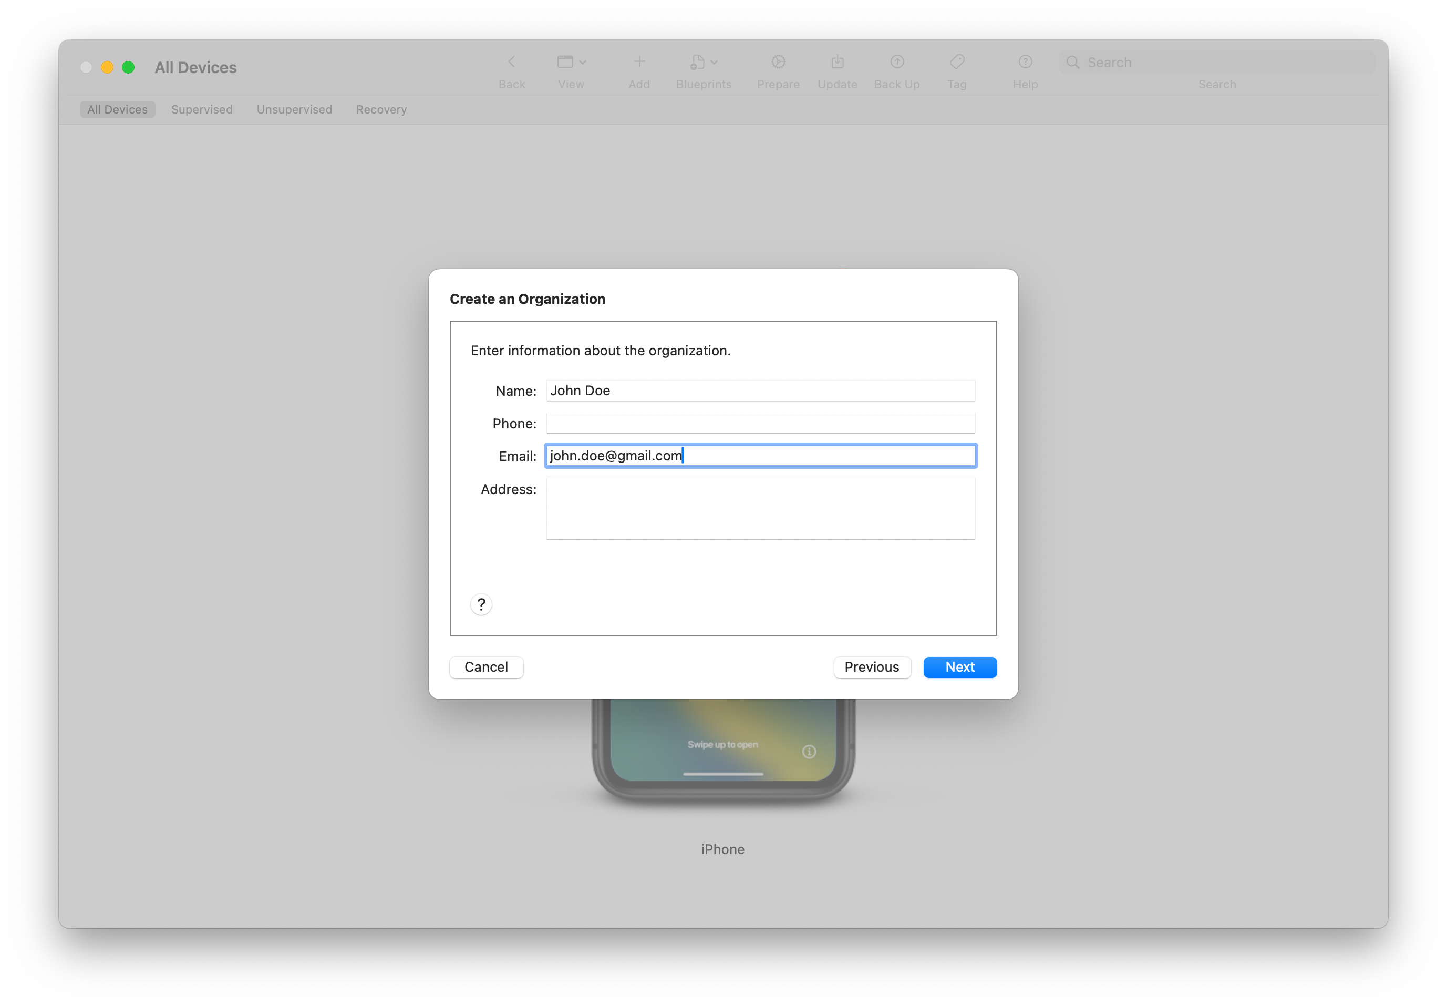The image size is (1447, 1006).
Task: Click the Phone input field
Action: tap(760, 423)
